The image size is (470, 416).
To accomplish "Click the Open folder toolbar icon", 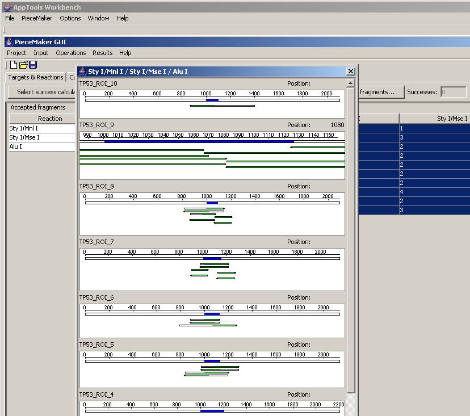I will pos(23,65).
